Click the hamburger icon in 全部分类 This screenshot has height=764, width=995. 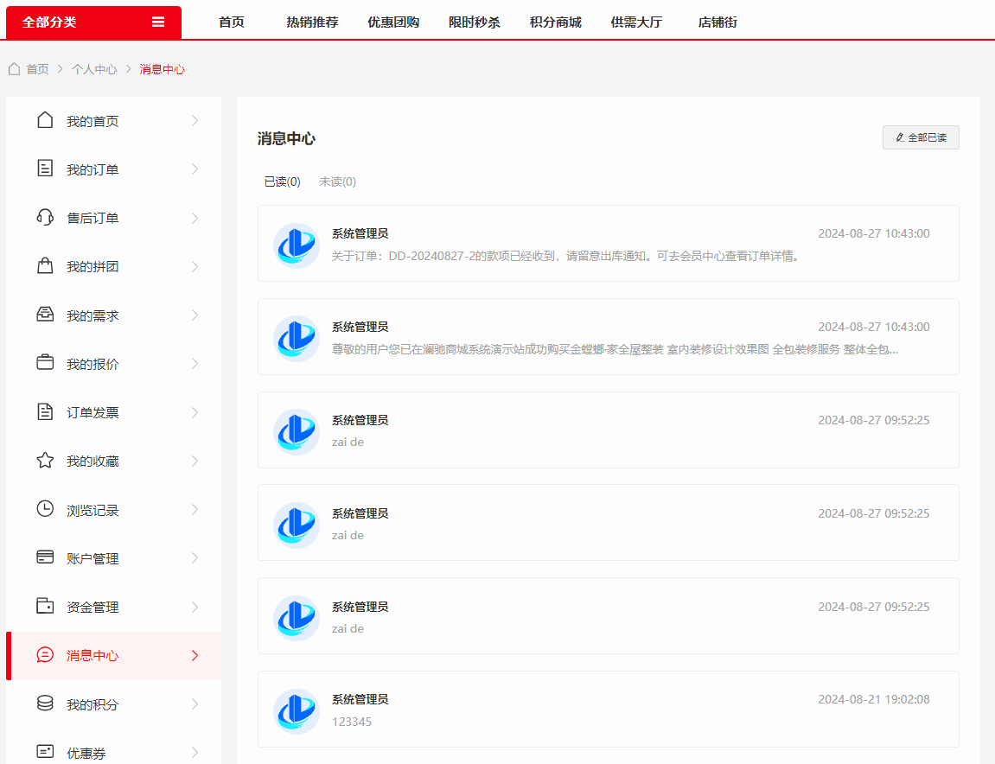pos(158,22)
